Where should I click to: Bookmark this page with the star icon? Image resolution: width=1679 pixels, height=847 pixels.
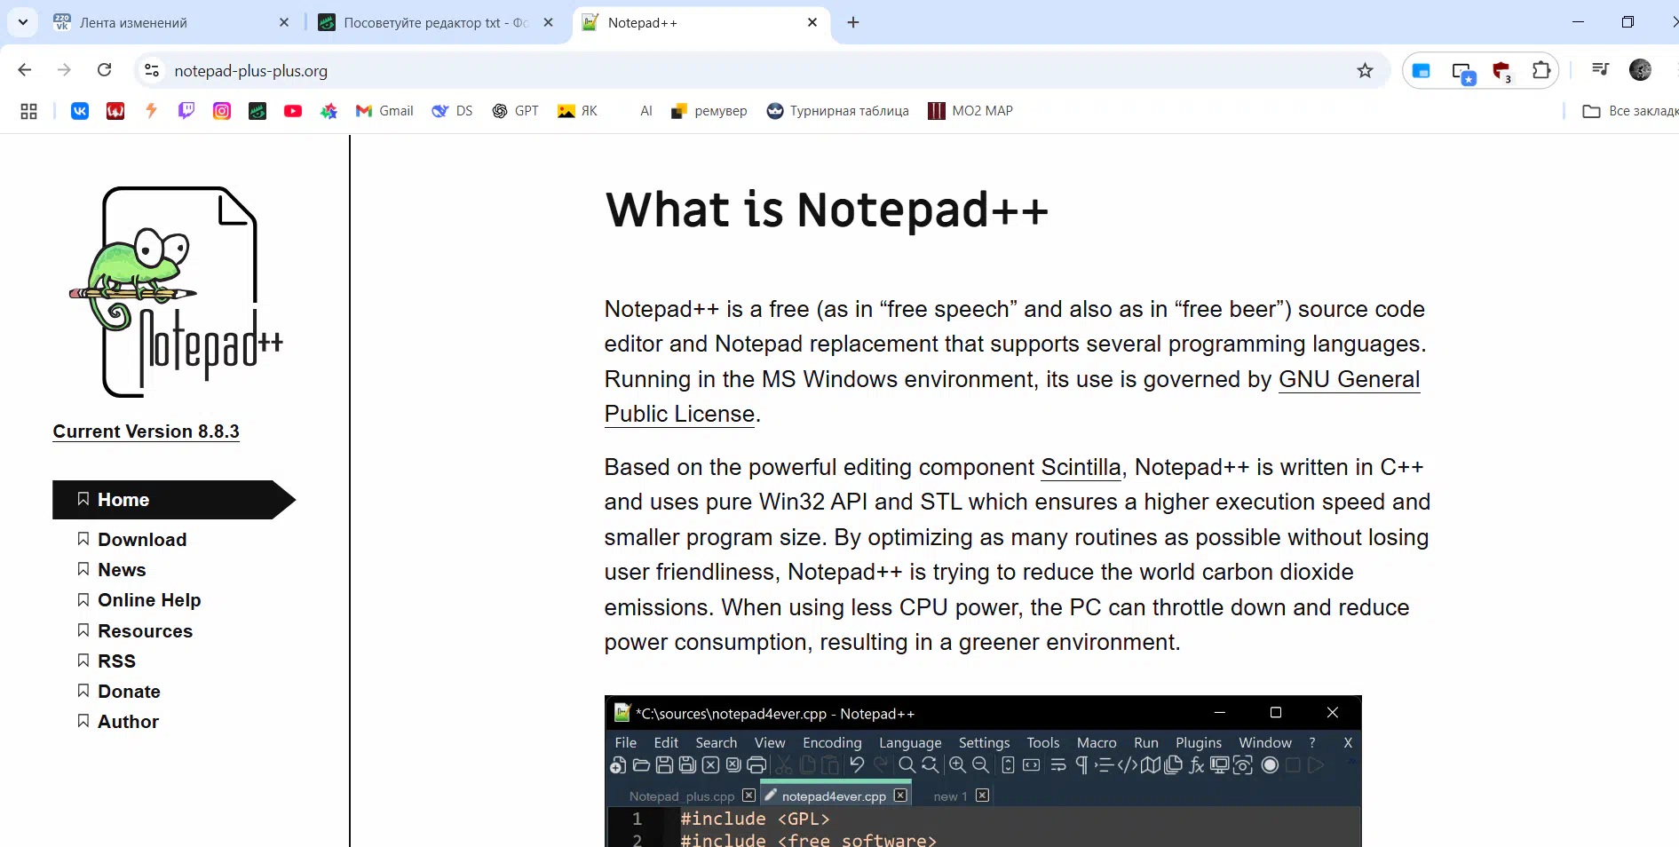[1365, 70]
